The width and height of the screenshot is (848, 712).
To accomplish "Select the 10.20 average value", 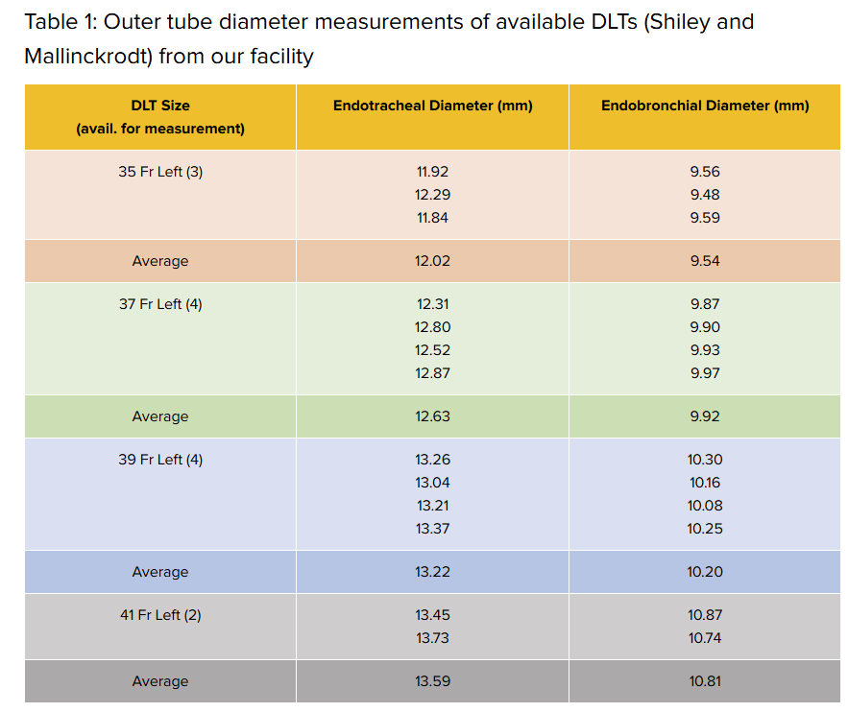I will pyautogui.click(x=705, y=572).
